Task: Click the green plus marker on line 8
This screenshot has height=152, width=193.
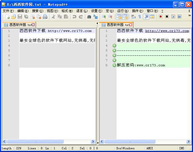Action: click(x=114, y=65)
